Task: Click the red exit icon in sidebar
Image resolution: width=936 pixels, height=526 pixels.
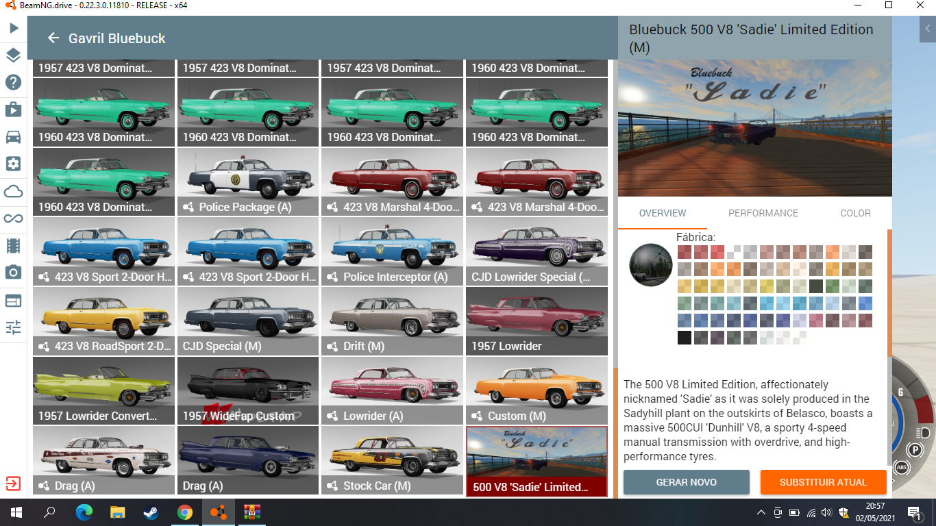Action: click(x=13, y=483)
